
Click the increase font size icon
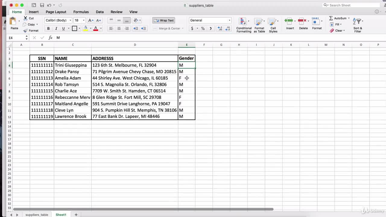coord(90,20)
